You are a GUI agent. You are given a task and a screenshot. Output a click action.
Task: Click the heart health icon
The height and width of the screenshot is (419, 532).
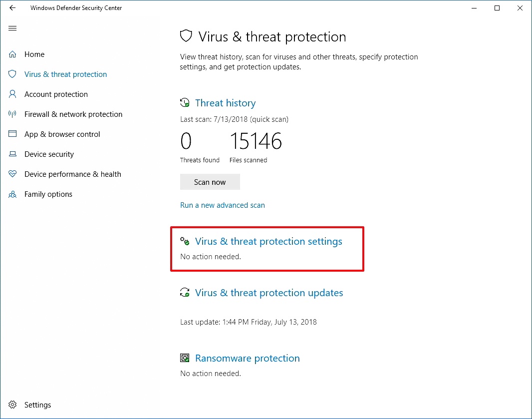coord(12,174)
